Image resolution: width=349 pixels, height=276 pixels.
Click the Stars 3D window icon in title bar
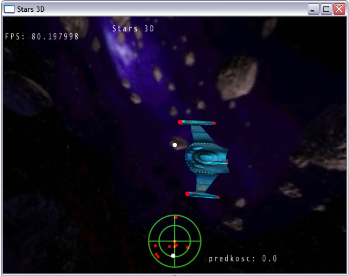(9, 9)
